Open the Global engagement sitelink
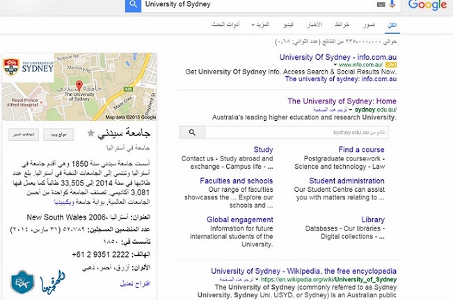Image resolution: width=453 pixels, height=300 pixels. (240, 219)
